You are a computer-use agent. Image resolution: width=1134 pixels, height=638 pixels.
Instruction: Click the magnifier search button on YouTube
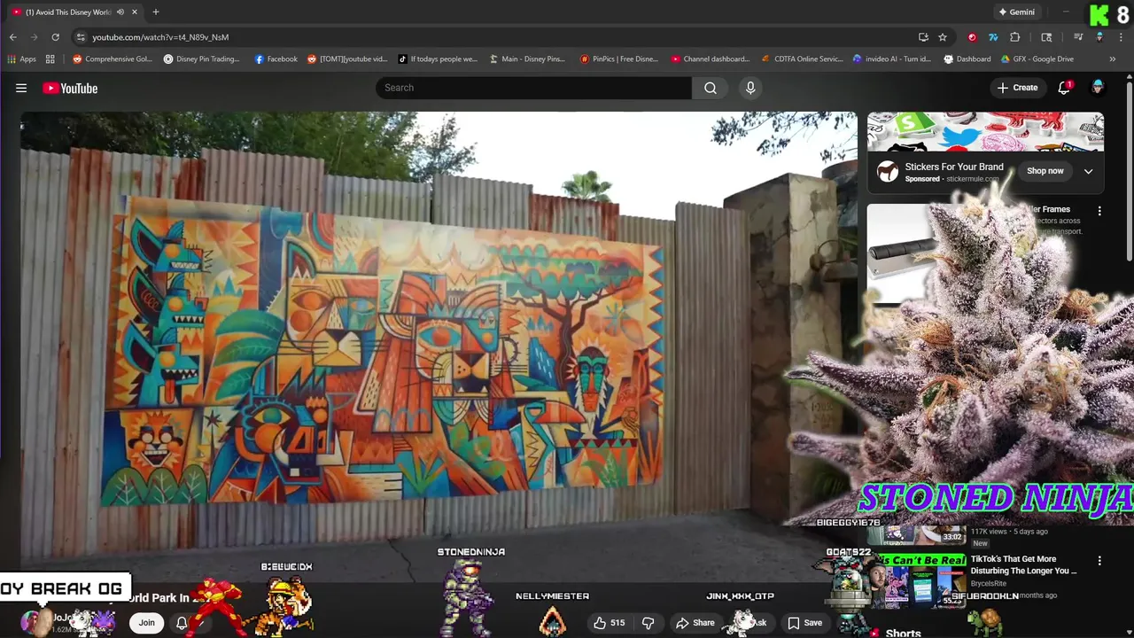point(711,88)
